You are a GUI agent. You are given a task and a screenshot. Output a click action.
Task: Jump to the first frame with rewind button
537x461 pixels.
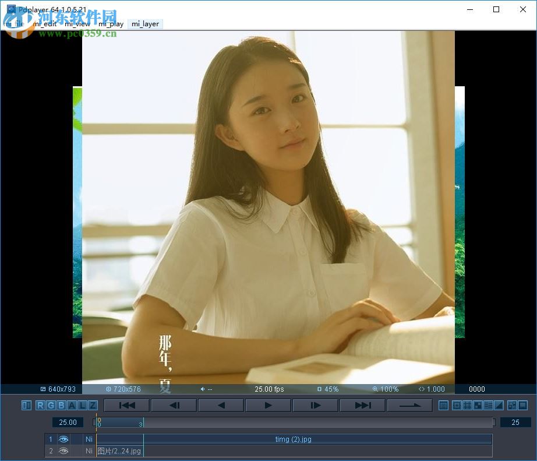point(126,405)
